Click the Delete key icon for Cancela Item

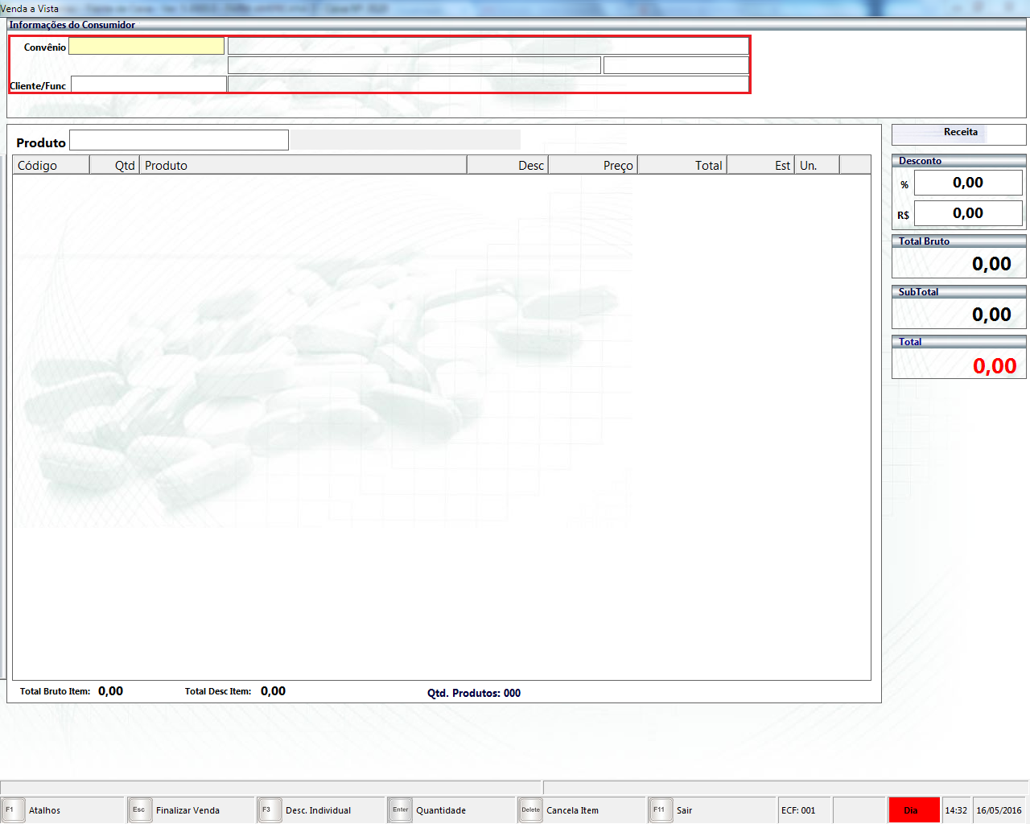pyautogui.click(x=530, y=810)
